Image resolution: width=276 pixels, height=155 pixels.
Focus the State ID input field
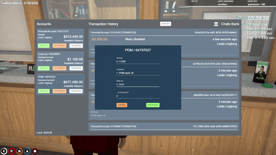pyautogui.click(x=138, y=84)
